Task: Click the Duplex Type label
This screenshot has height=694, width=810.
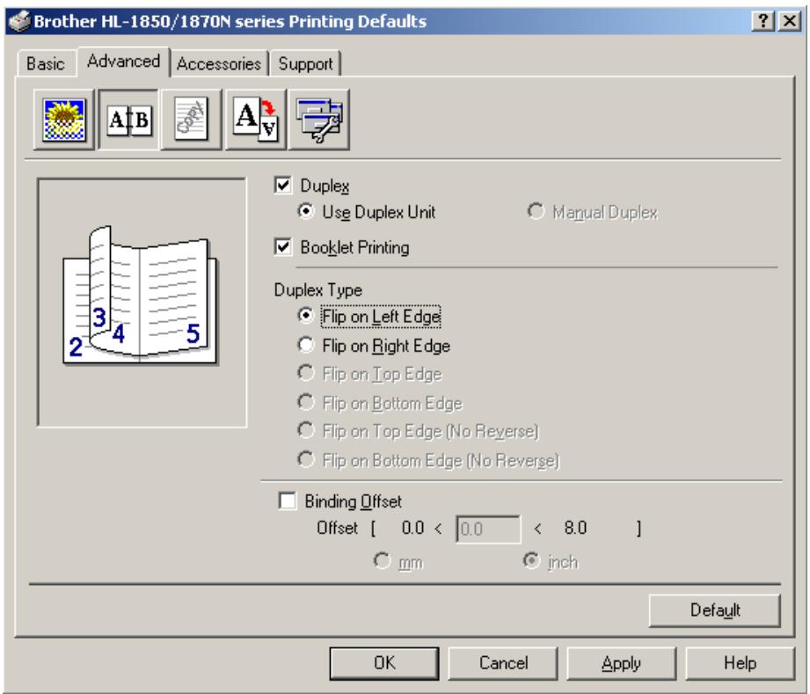Action: pyautogui.click(x=317, y=290)
